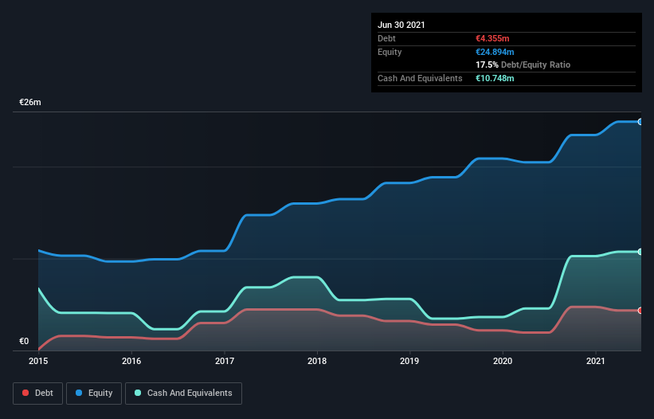Click the €24.894m equity value
The height and width of the screenshot is (419, 654).
495,52
